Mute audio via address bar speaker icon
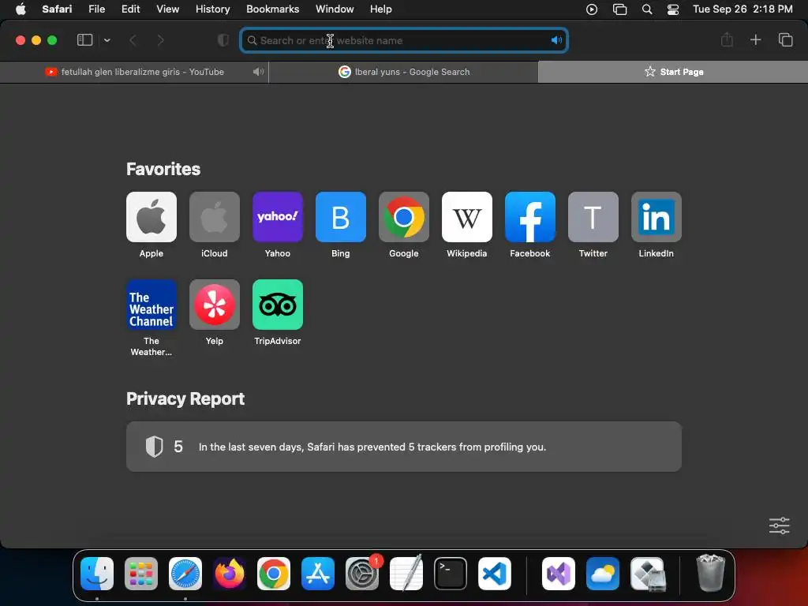The height and width of the screenshot is (606, 808). 556,40
